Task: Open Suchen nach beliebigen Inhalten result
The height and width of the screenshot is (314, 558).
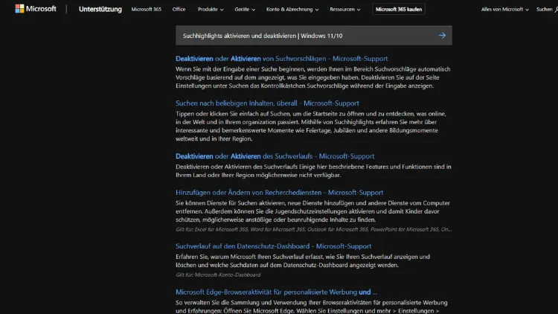Action: click(267, 103)
